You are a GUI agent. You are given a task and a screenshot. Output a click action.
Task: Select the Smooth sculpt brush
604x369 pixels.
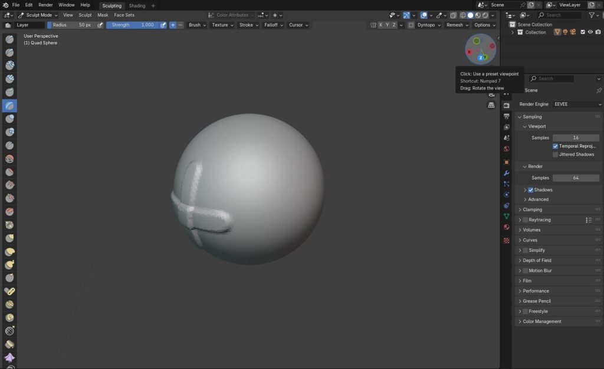9,158
